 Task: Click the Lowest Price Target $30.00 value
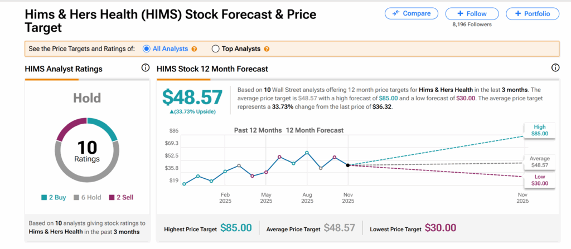(x=440, y=228)
